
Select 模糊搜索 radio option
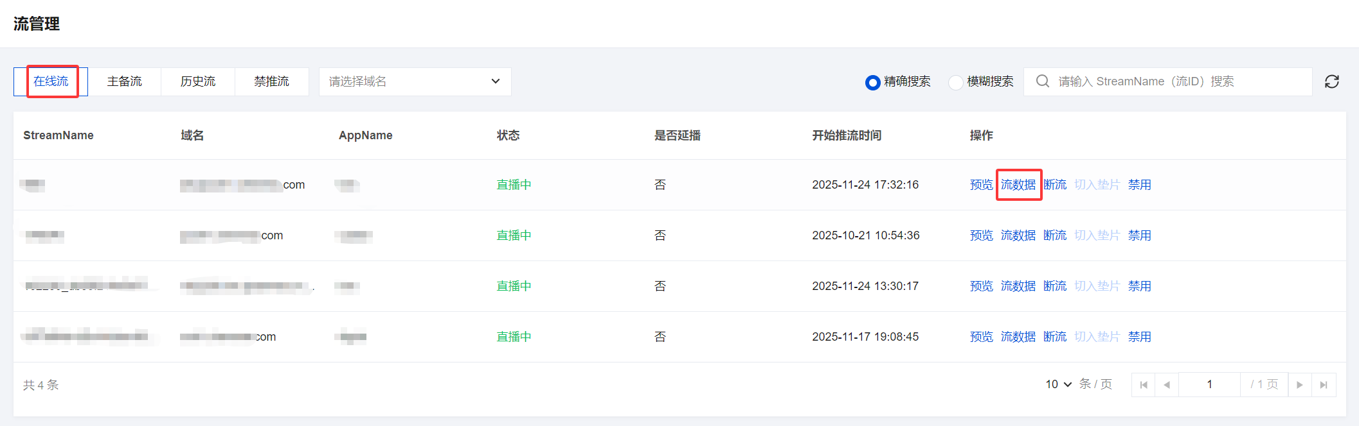(956, 82)
